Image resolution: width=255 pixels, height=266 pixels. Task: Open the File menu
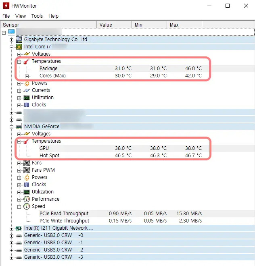pos(6,16)
